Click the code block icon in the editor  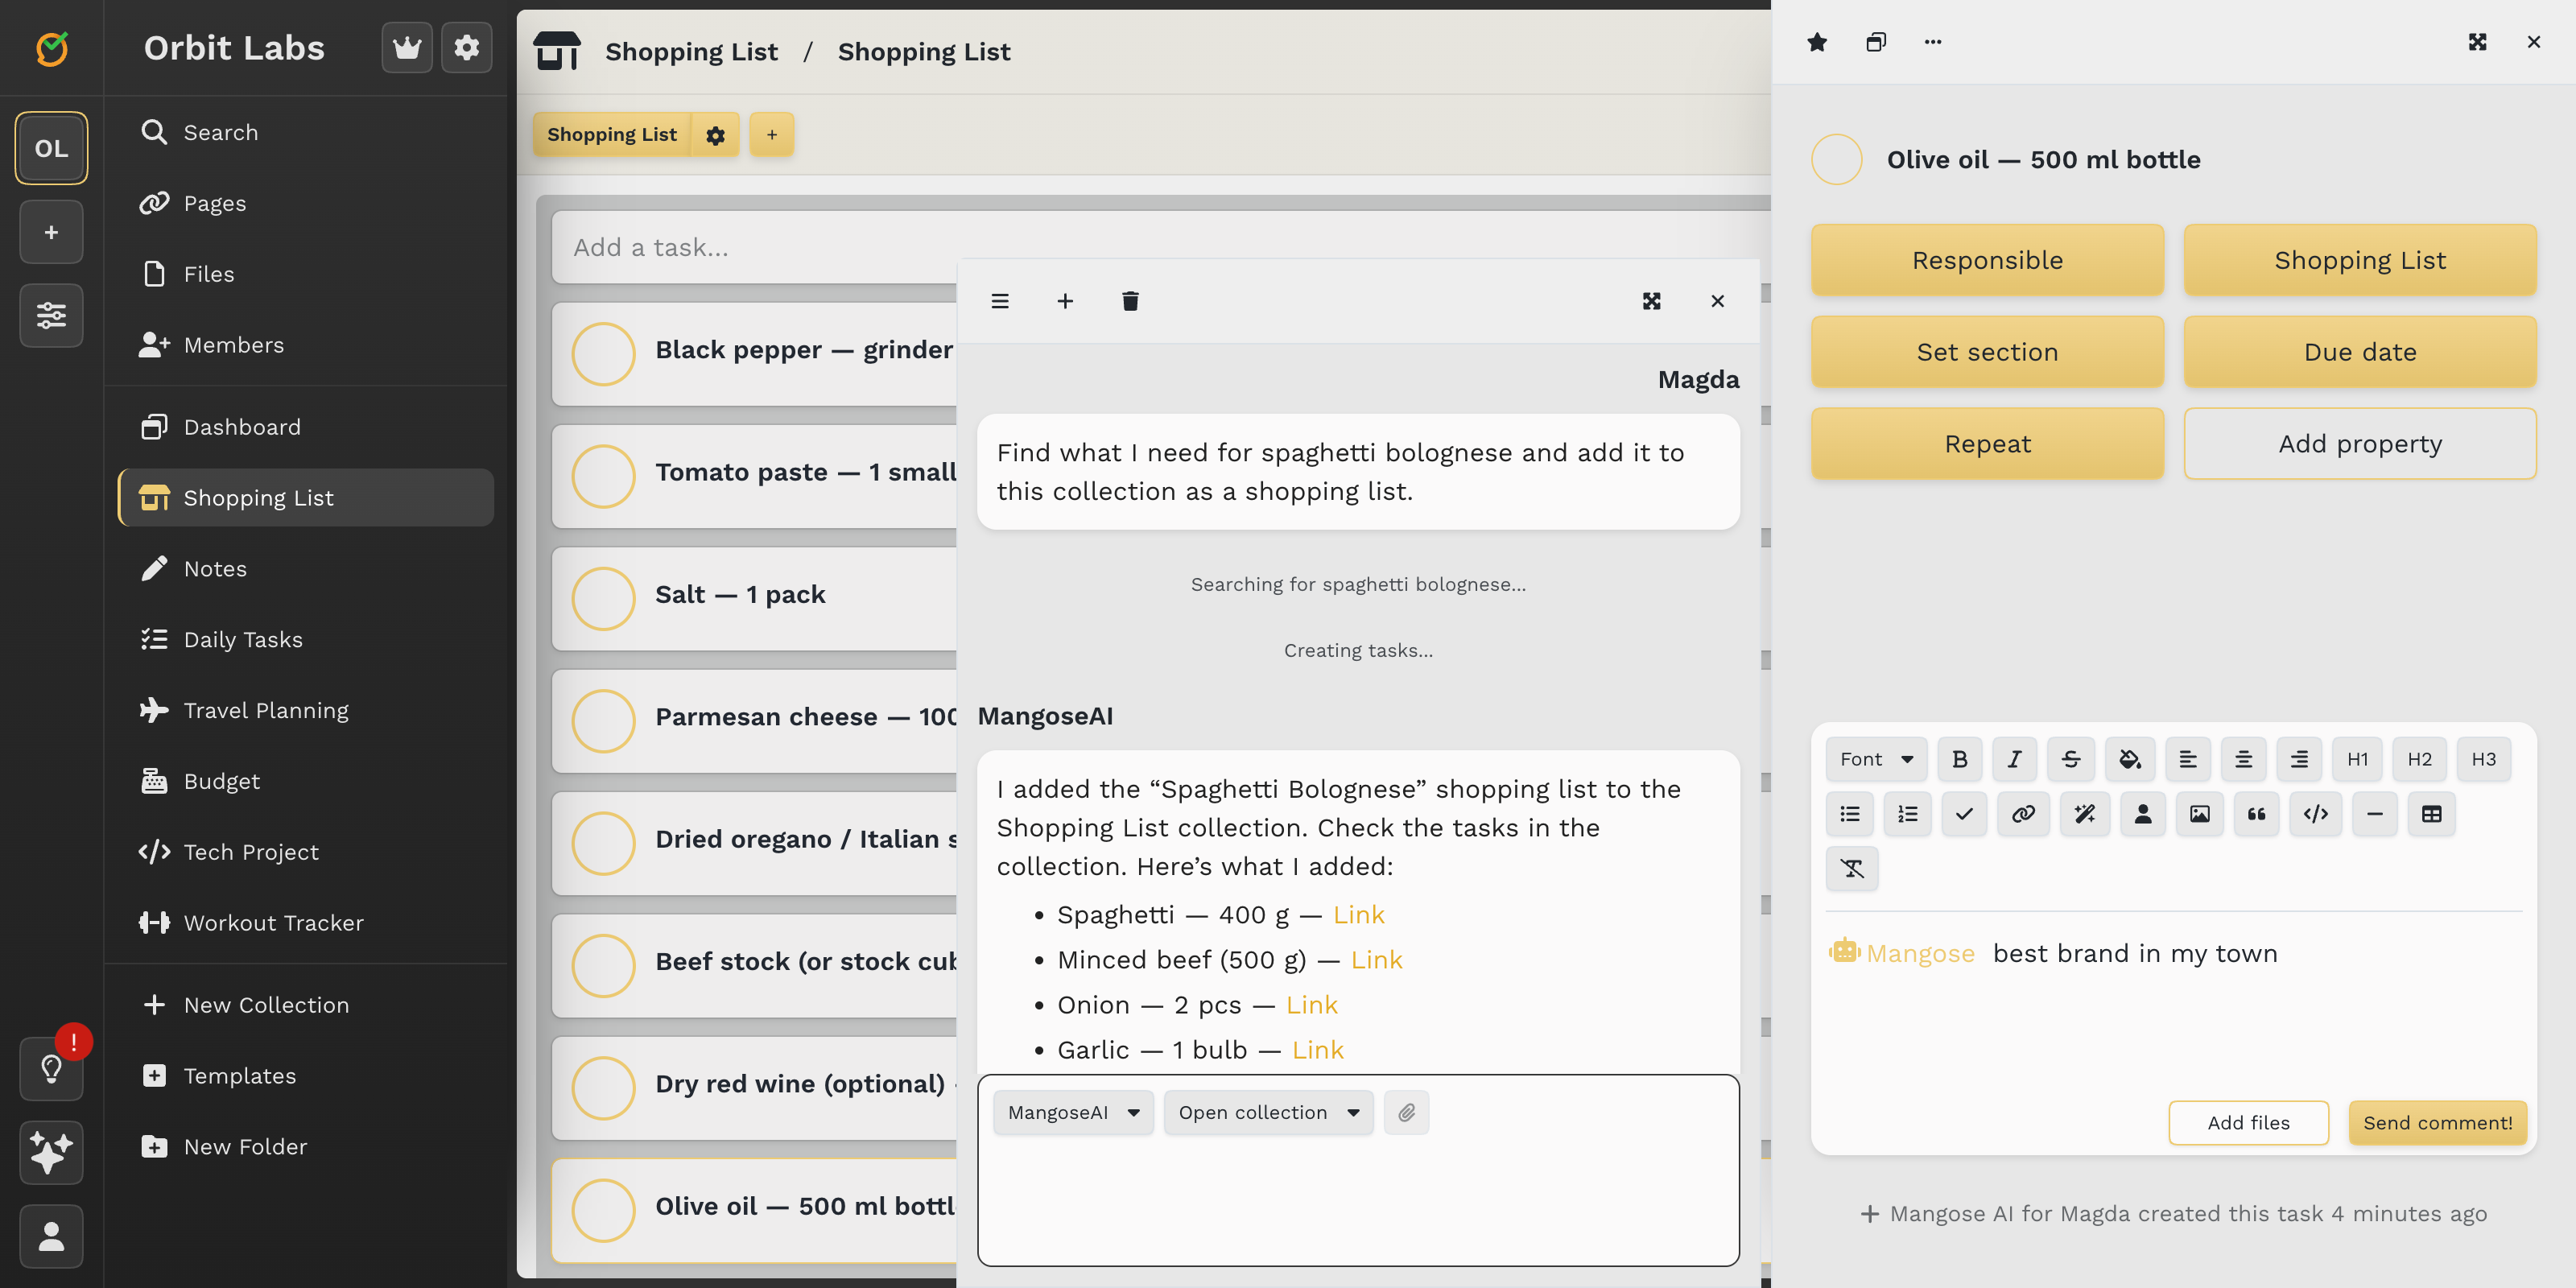tap(2315, 814)
